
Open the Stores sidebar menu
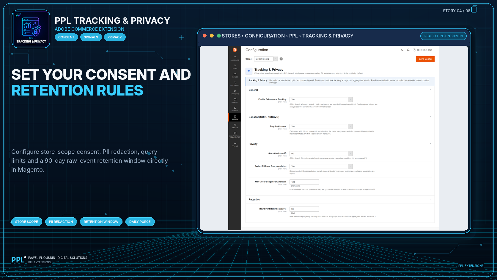tap(235, 117)
